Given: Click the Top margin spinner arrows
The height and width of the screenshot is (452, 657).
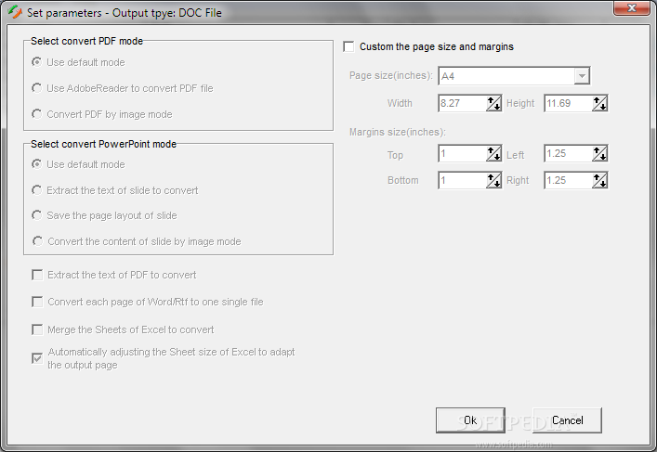Looking at the screenshot, I should [494, 153].
